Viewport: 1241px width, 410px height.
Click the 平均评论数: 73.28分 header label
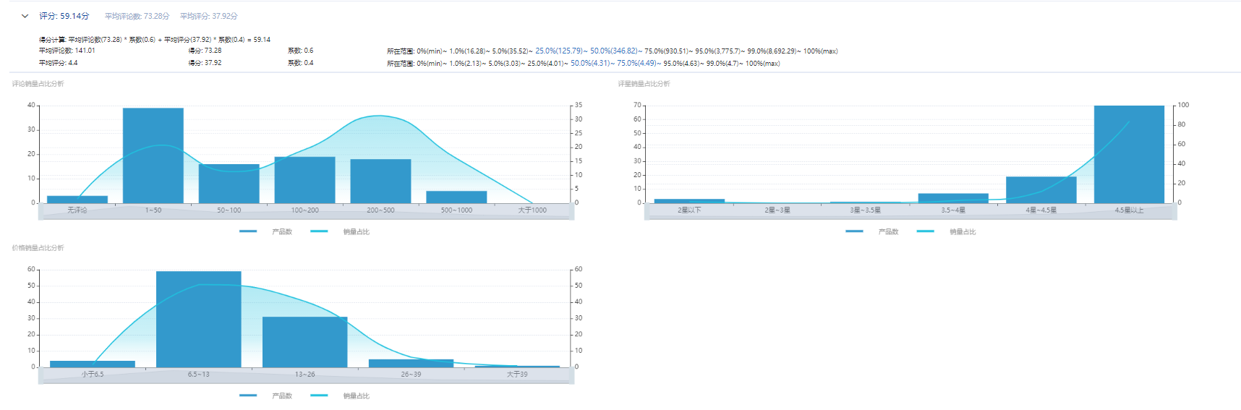(137, 16)
